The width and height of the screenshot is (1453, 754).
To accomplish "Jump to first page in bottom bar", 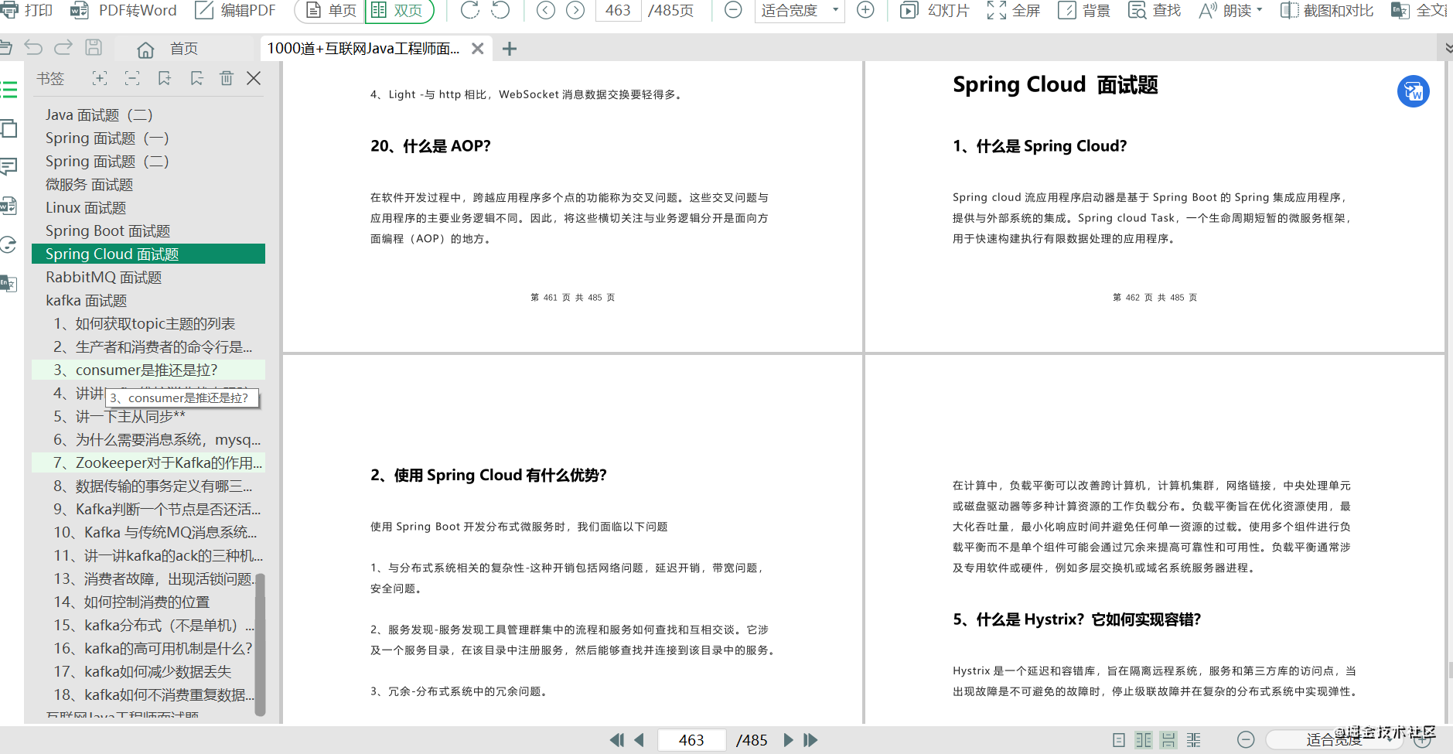I will point(616,740).
